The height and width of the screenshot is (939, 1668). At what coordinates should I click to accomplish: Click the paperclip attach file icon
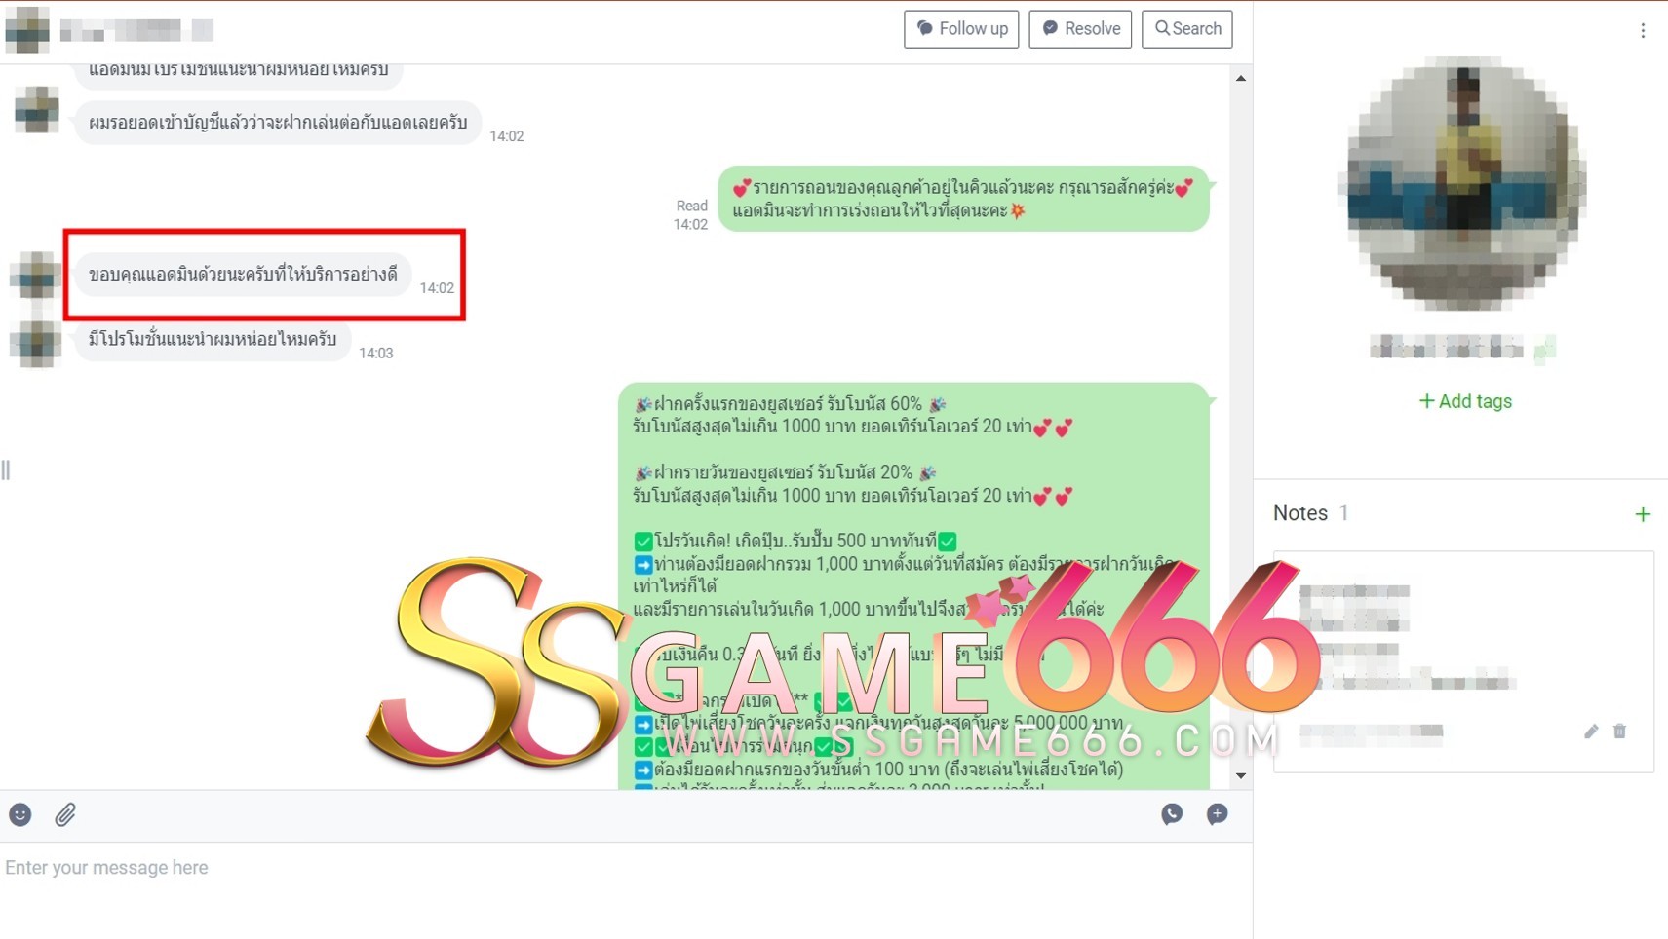coord(65,814)
